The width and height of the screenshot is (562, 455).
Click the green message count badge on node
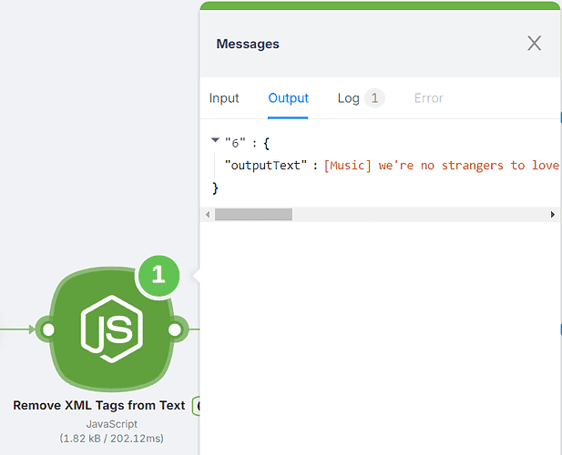[158, 276]
